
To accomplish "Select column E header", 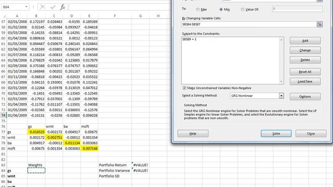I will (89, 16).
